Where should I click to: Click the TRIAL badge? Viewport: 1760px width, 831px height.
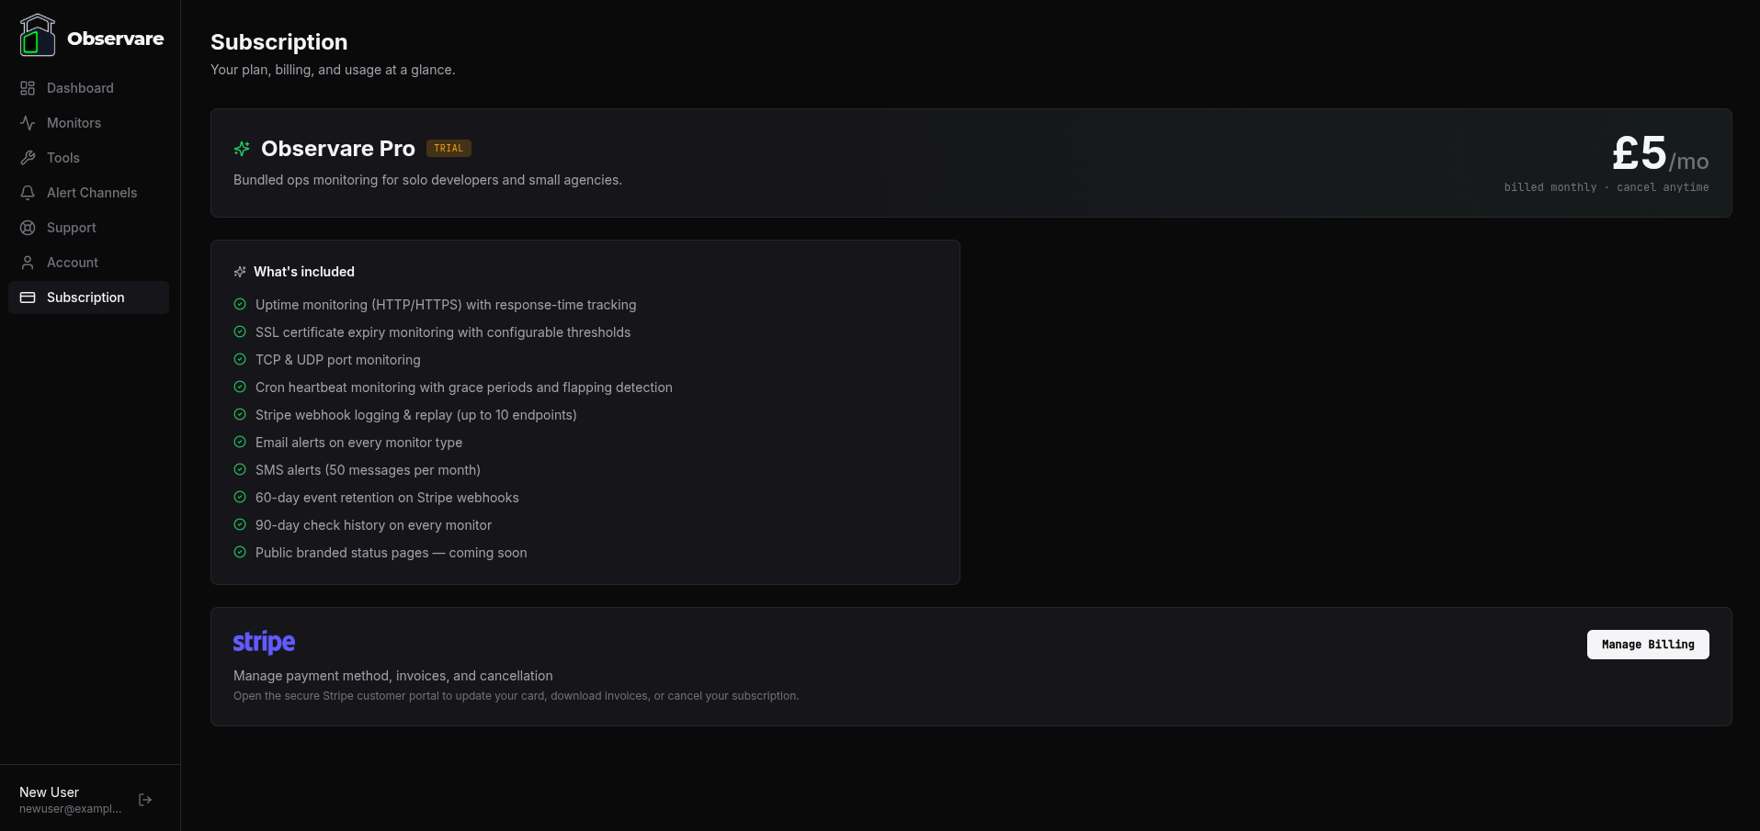(x=449, y=148)
